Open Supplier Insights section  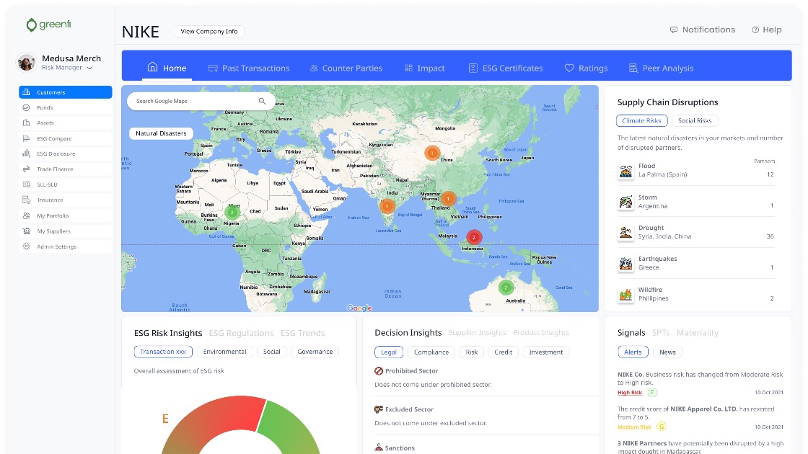tap(477, 332)
